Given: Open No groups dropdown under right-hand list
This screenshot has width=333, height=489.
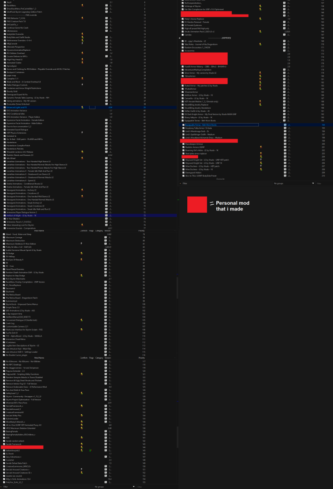Looking at the screenshot, I should [x=294, y=183].
